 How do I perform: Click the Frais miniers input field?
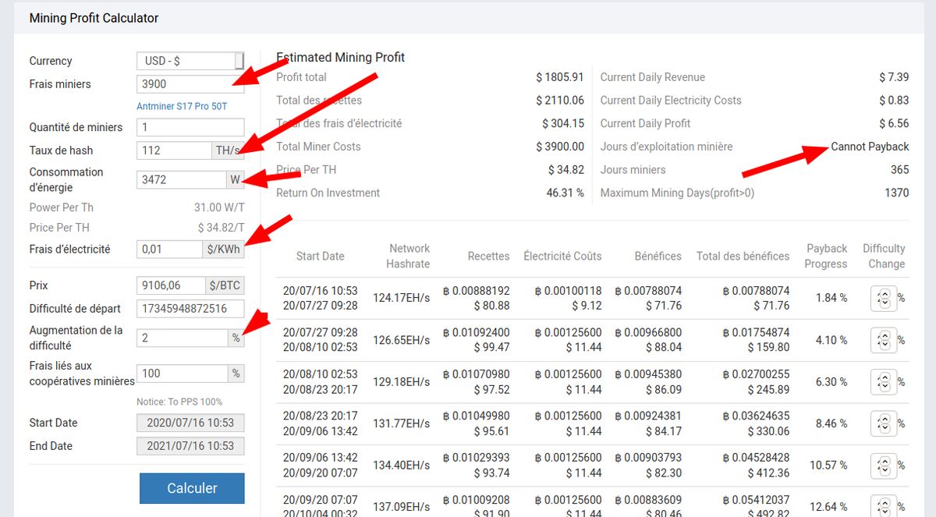click(x=190, y=84)
